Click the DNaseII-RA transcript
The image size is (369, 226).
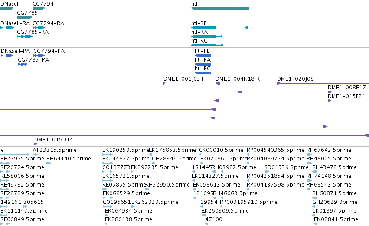coord(7,28)
